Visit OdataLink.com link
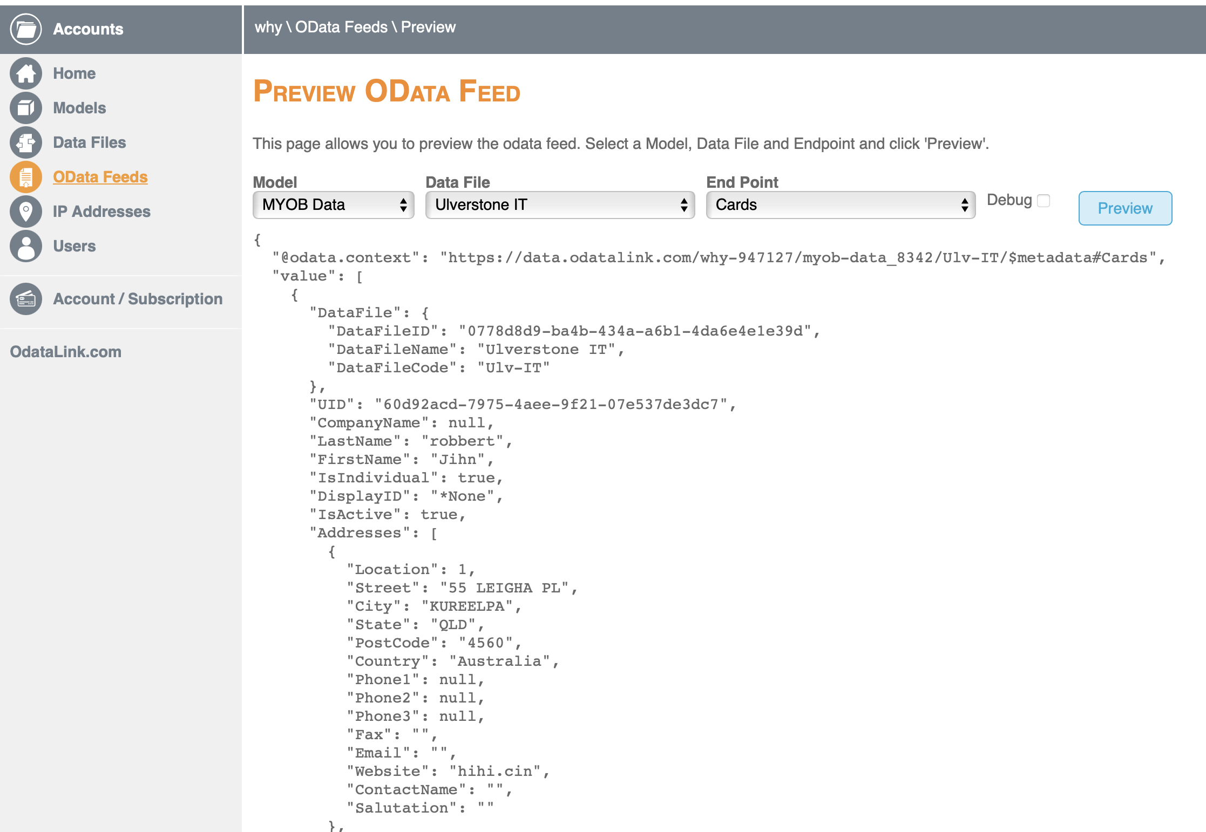The image size is (1206, 832). [x=65, y=352]
